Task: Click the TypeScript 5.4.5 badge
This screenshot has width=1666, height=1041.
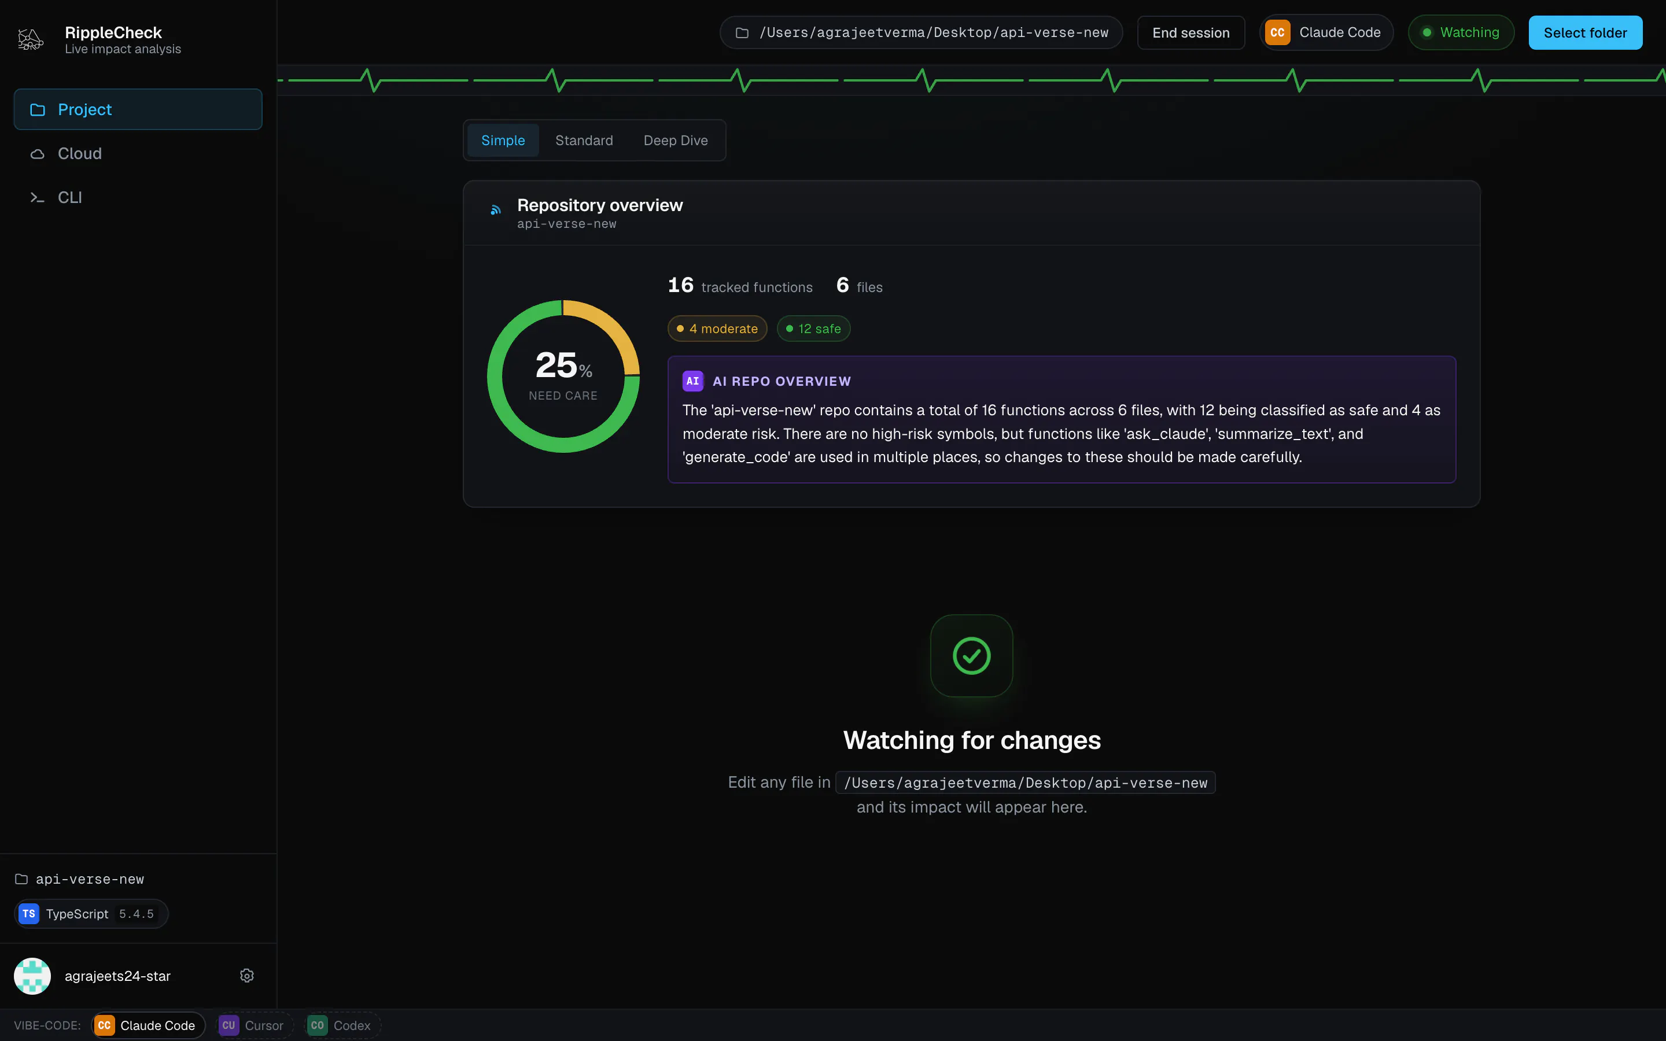Action: click(91, 914)
